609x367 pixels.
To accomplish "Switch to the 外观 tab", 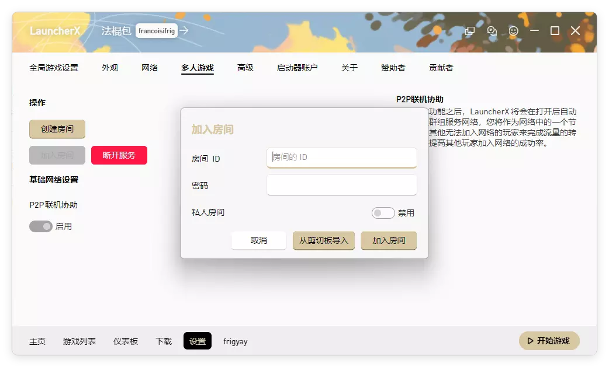I will pyautogui.click(x=109, y=68).
